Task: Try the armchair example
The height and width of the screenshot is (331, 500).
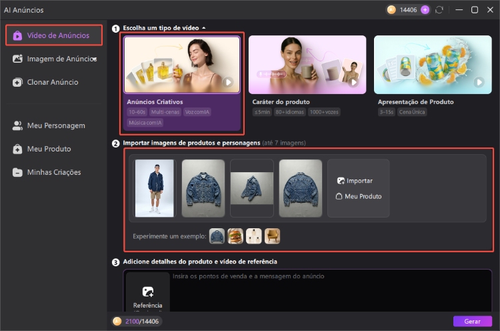Action: [272, 236]
